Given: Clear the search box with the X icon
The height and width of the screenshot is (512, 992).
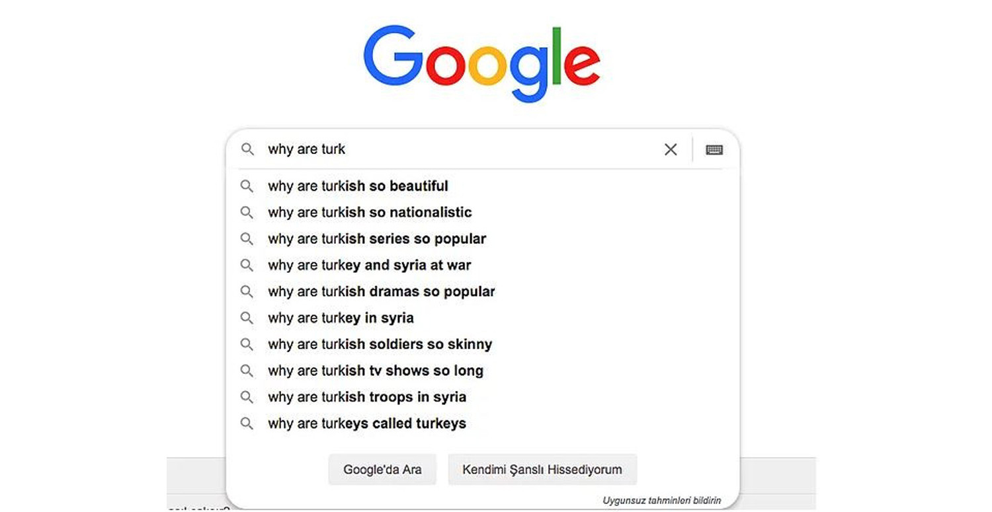Looking at the screenshot, I should [670, 149].
